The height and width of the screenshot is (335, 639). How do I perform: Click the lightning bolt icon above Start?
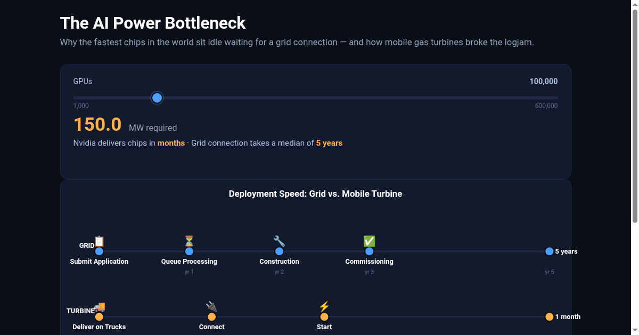click(x=324, y=307)
